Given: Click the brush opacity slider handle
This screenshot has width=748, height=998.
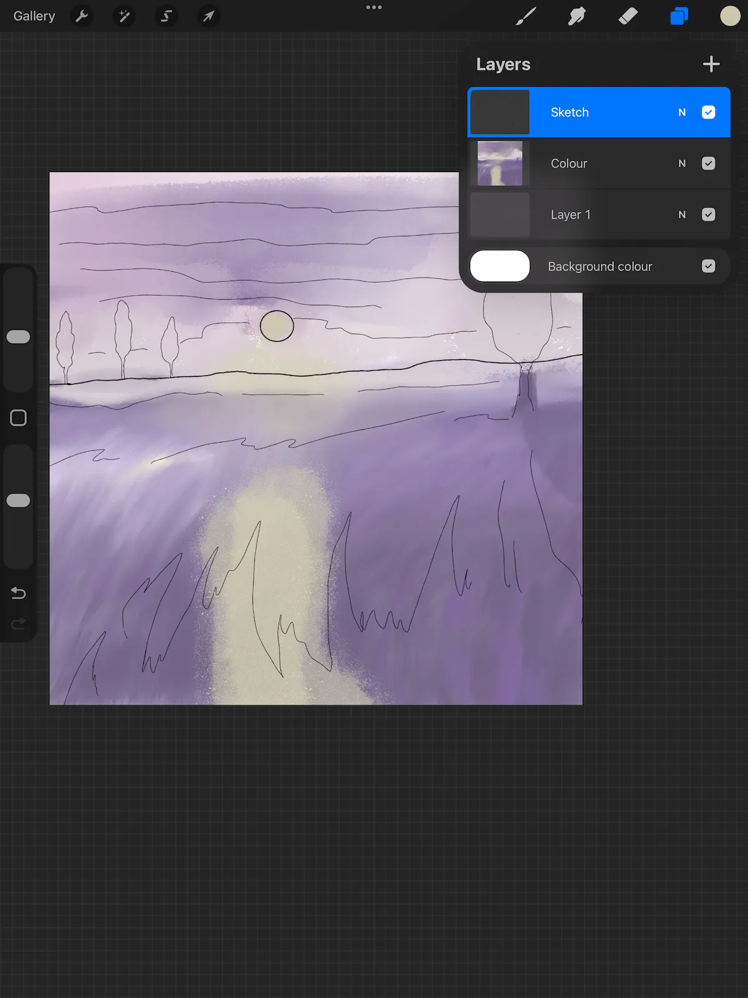Looking at the screenshot, I should [x=18, y=501].
